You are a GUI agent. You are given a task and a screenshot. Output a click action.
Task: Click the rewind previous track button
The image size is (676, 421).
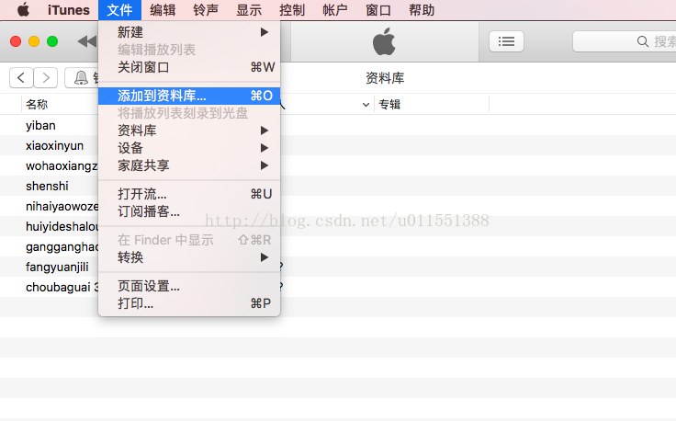[x=87, y=41]
